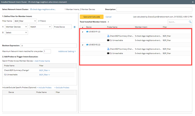The width and height of the screenshot is (195, 116).
Task: Click the US-BOS-R2 device icon
Action: click(87, 45)
